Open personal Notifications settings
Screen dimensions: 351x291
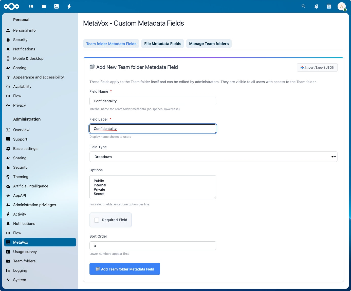click(40, 49)
